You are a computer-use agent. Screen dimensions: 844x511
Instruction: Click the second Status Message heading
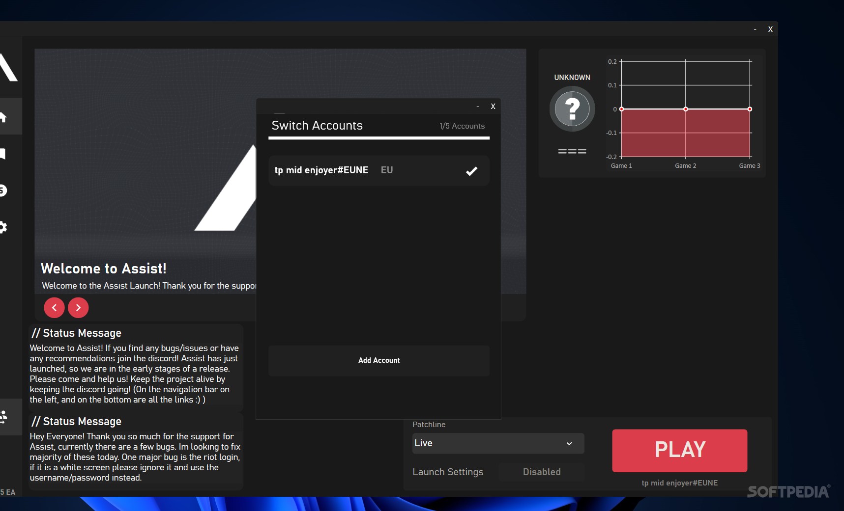[76, 421]
